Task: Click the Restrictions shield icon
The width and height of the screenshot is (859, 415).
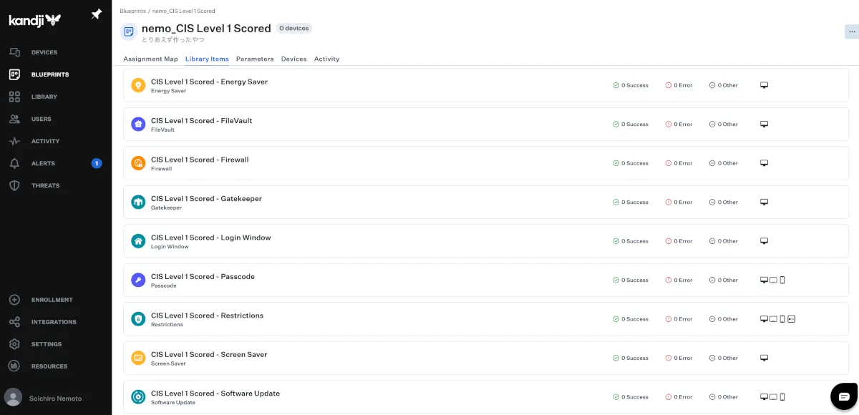Action: tap(138, 319)
